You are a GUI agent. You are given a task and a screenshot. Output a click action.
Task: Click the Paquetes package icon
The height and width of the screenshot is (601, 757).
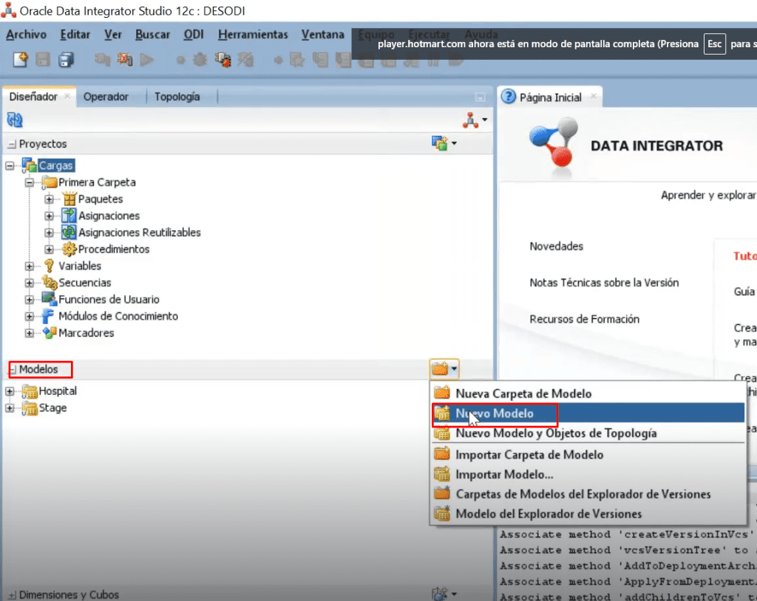[69, 199]
